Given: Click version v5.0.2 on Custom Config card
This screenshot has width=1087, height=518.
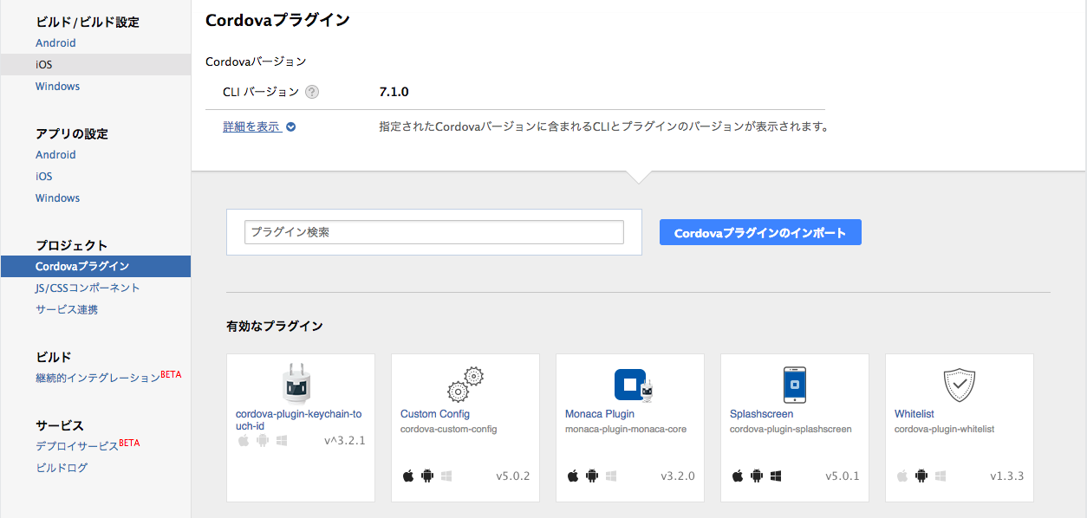Looking at the screenshot, I should (513, 476).
